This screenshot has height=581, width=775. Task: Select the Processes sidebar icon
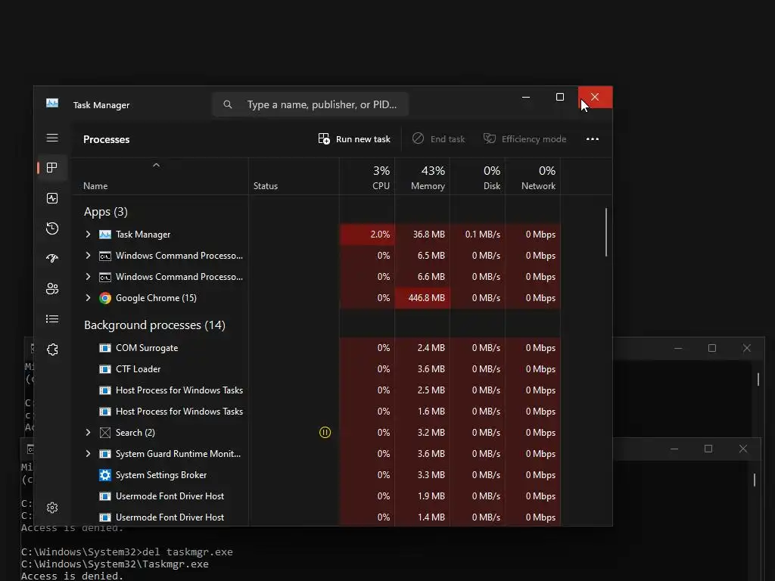(52, 167)
